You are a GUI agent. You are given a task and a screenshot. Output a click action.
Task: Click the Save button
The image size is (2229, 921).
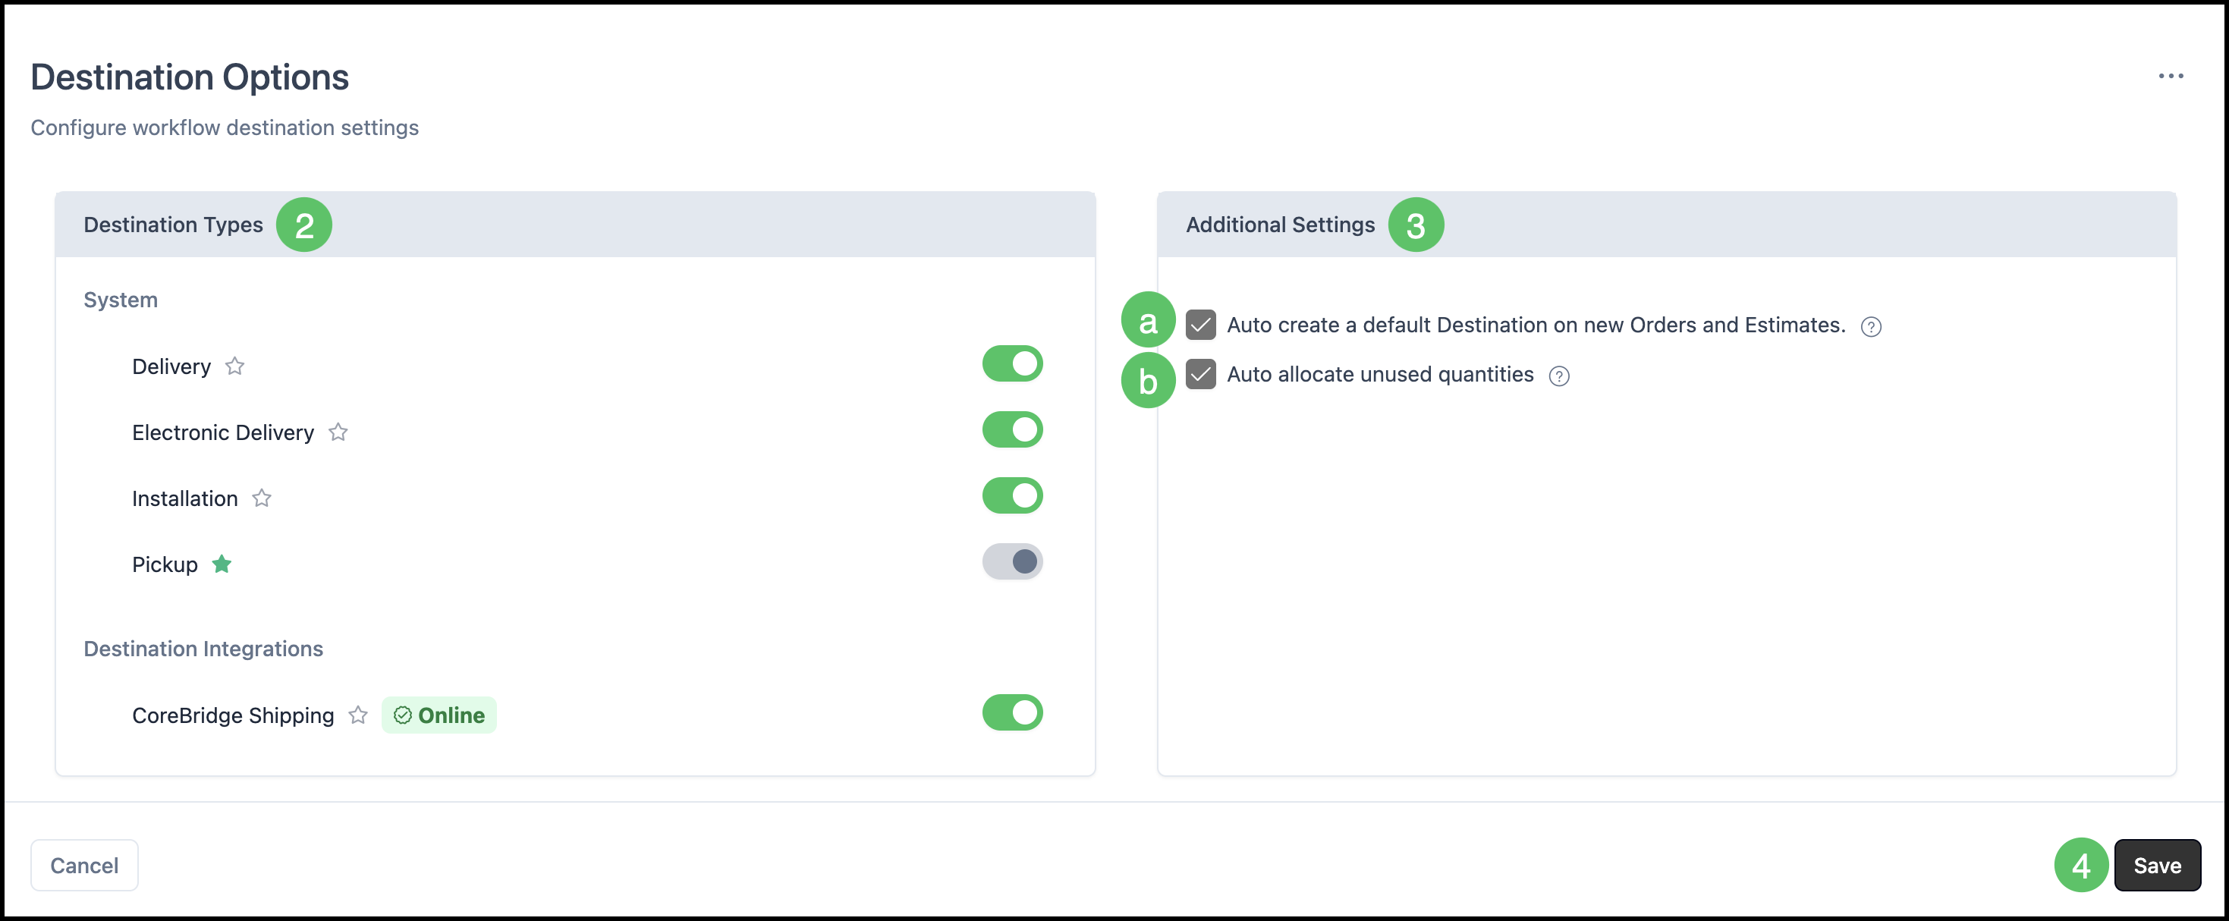pos(2157,865)
